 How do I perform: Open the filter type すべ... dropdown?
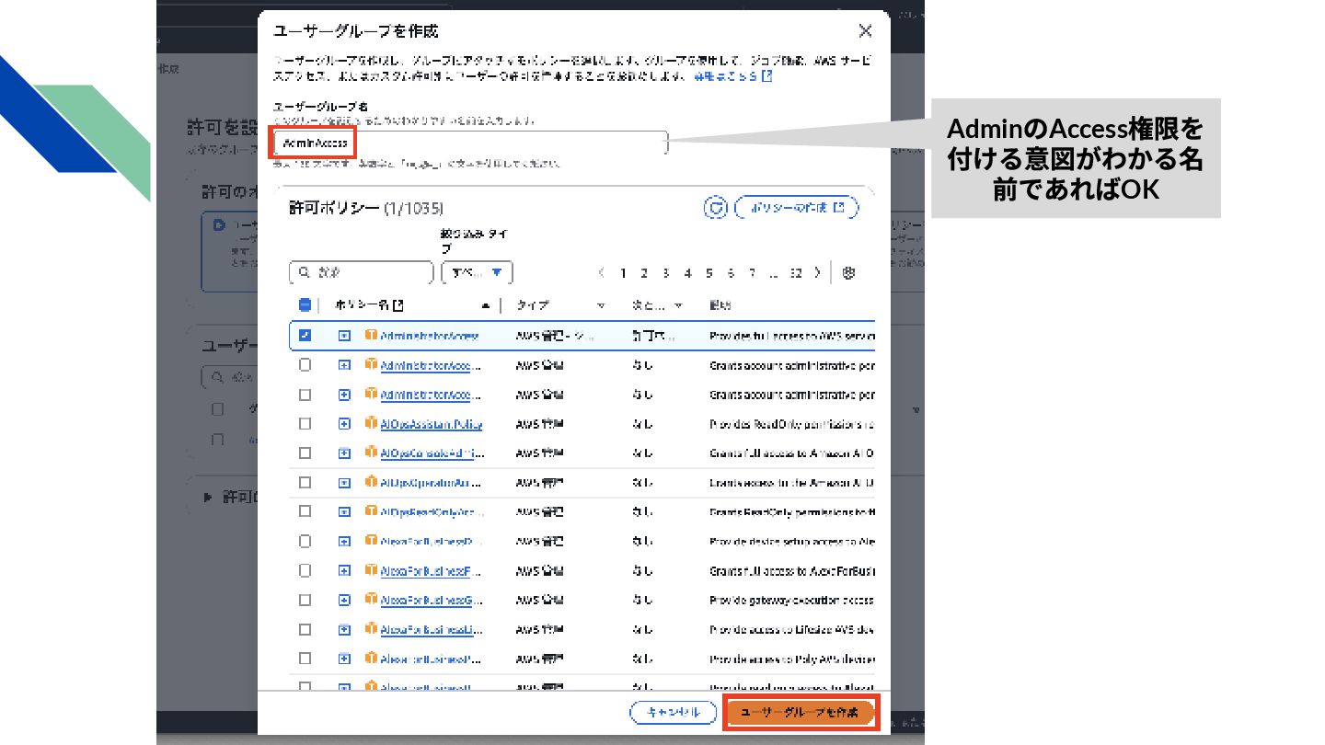478,273
